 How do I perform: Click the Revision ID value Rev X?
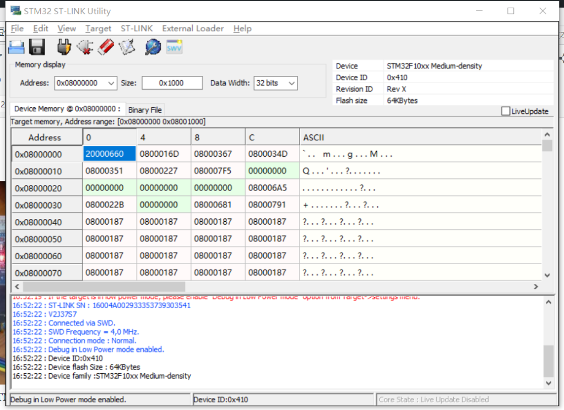coord(397,89)
